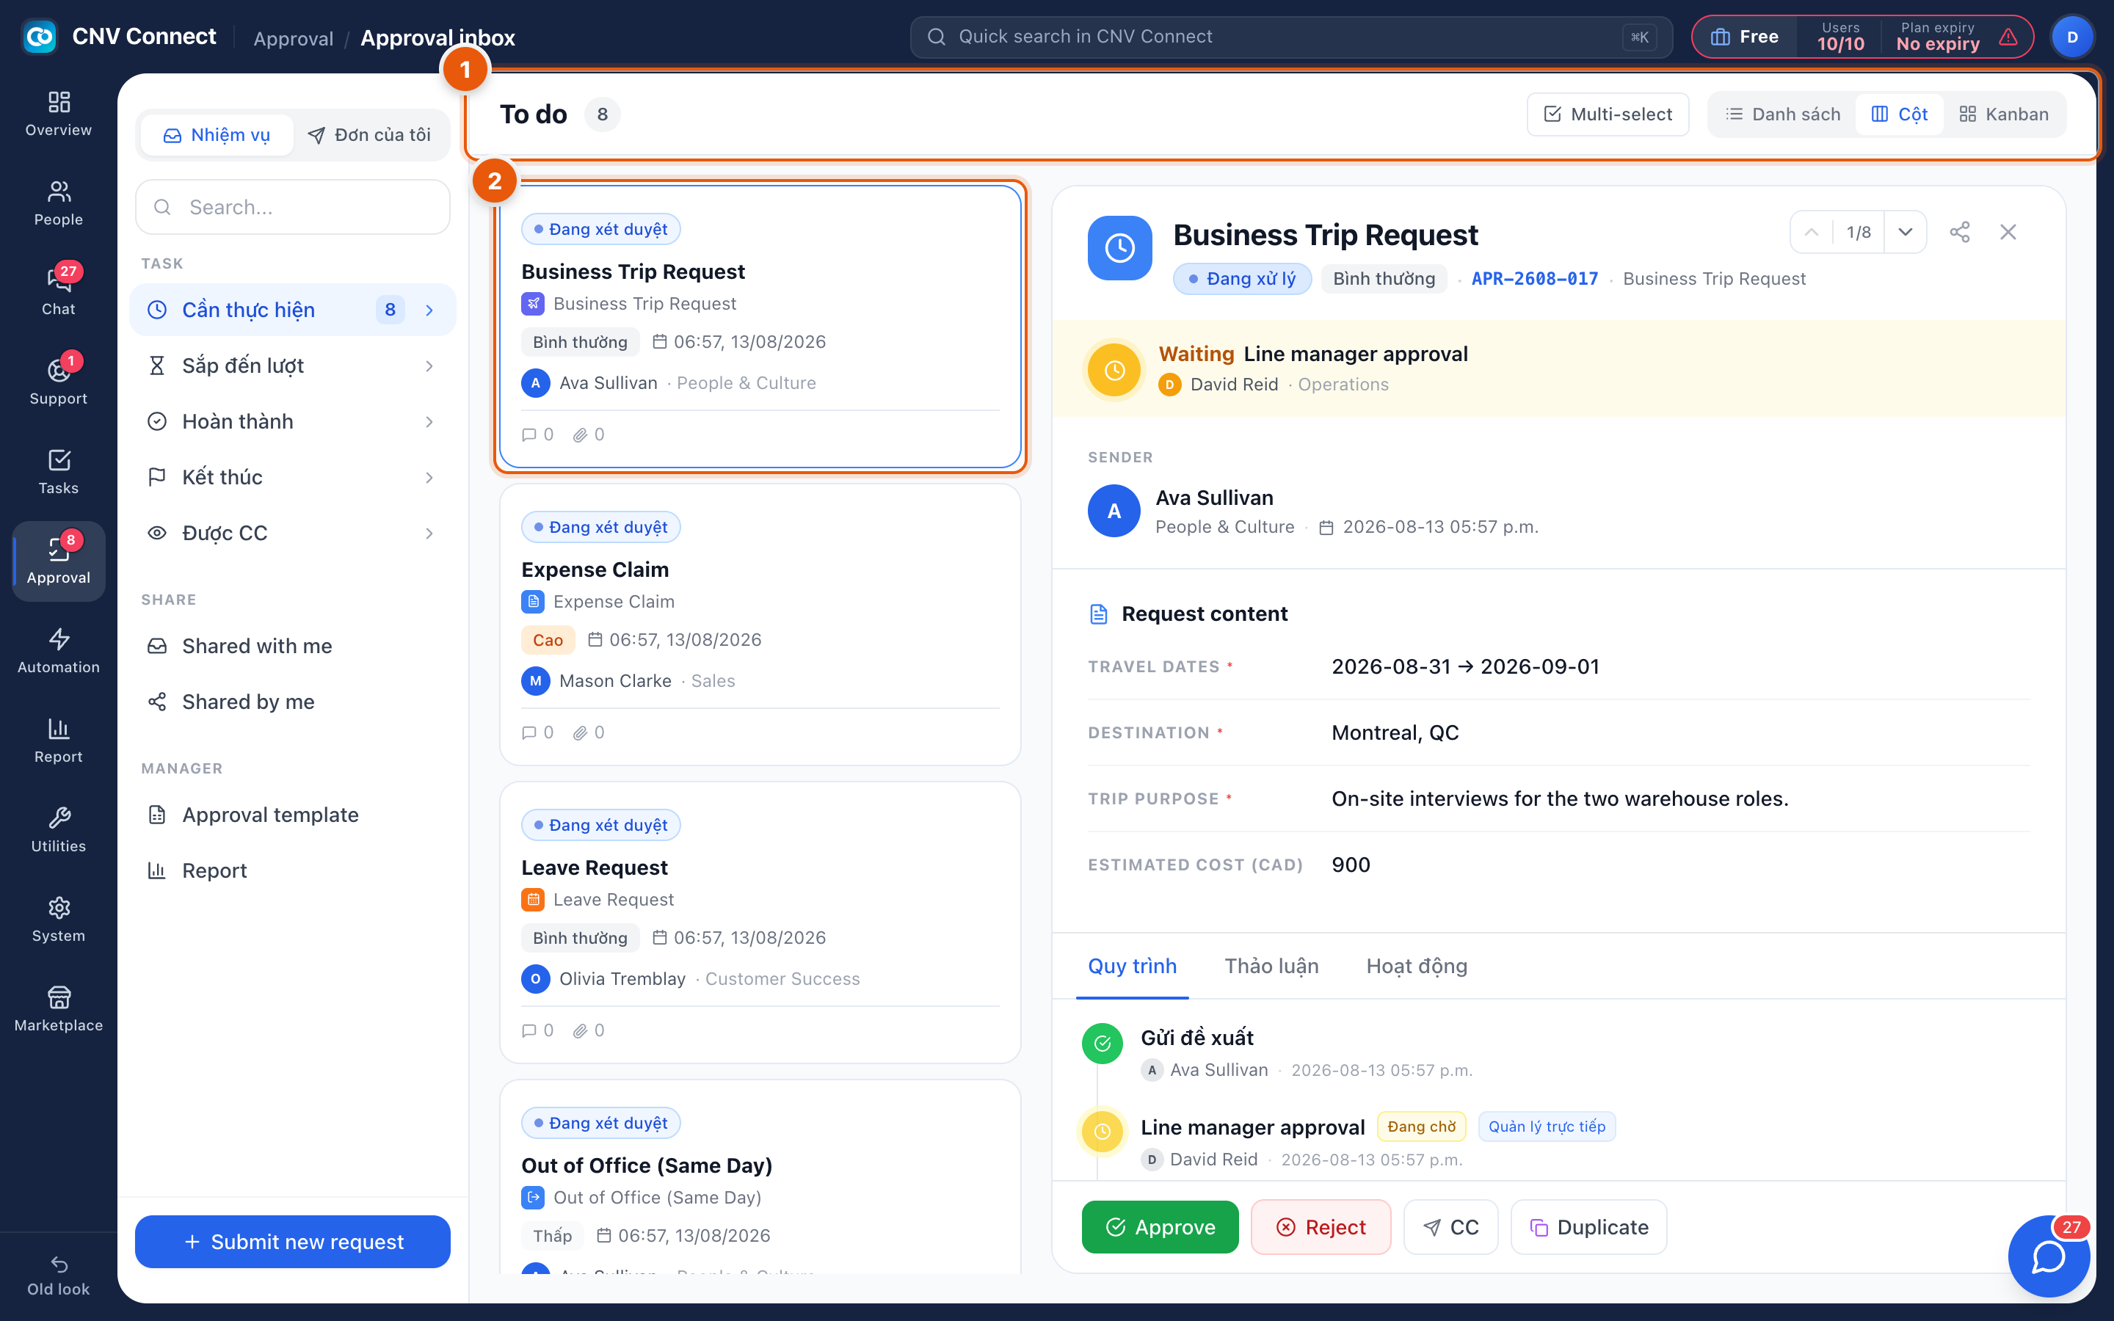Open Chat with 27 unread badge
This screenshot has height=1321, width=2114.
[x=59, y=293]
